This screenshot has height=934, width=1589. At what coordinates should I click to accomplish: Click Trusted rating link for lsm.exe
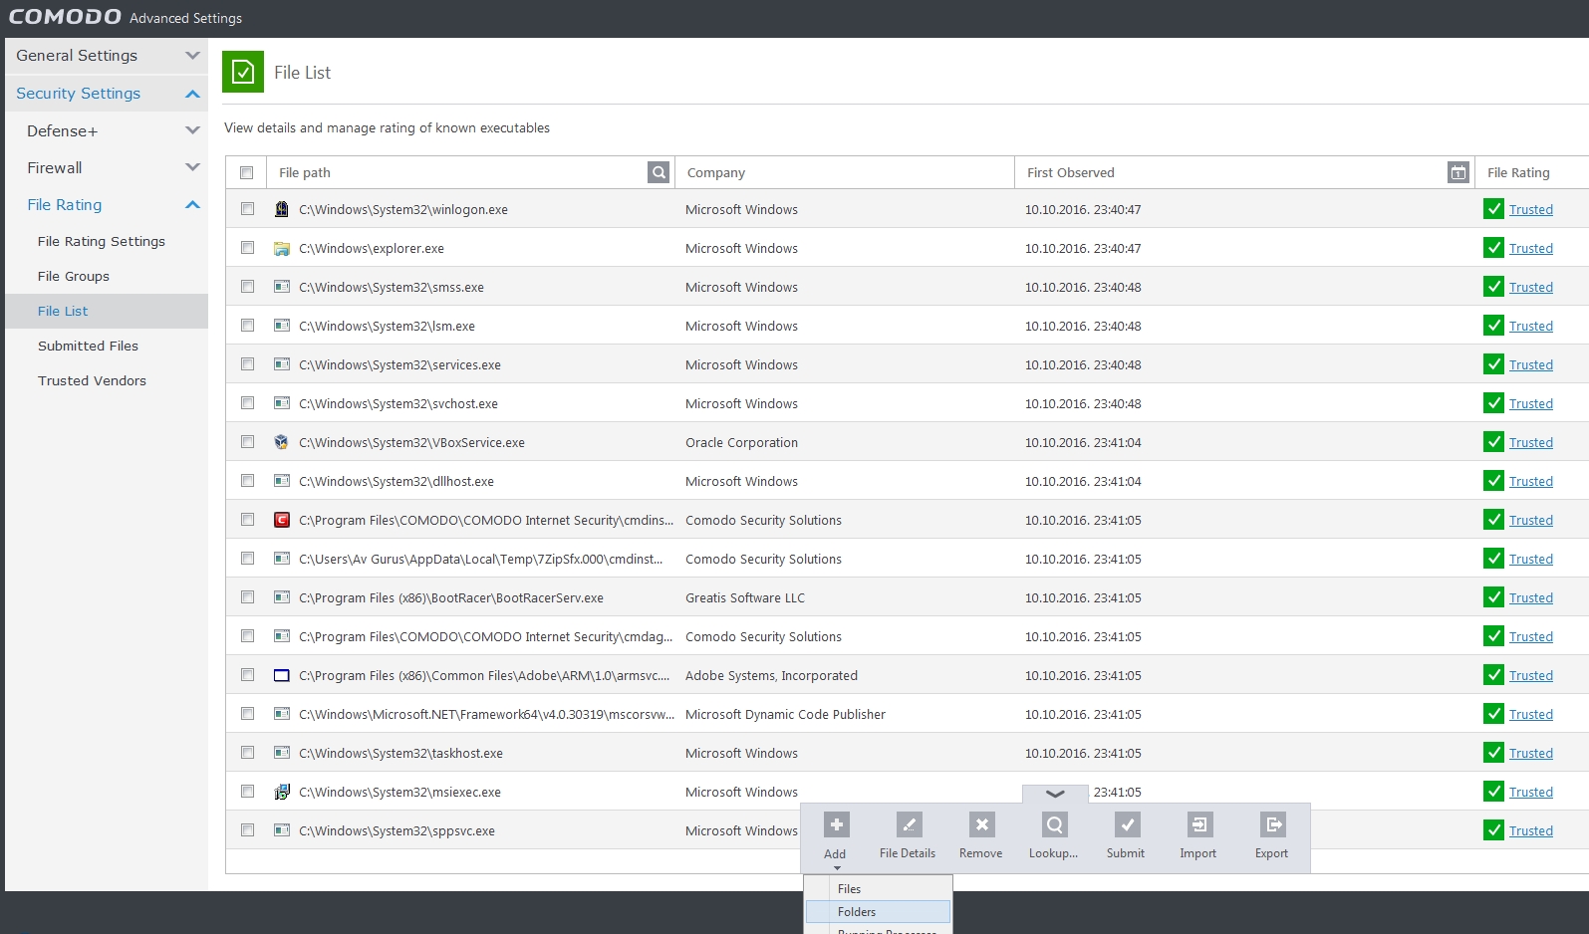click(1531, 326)
